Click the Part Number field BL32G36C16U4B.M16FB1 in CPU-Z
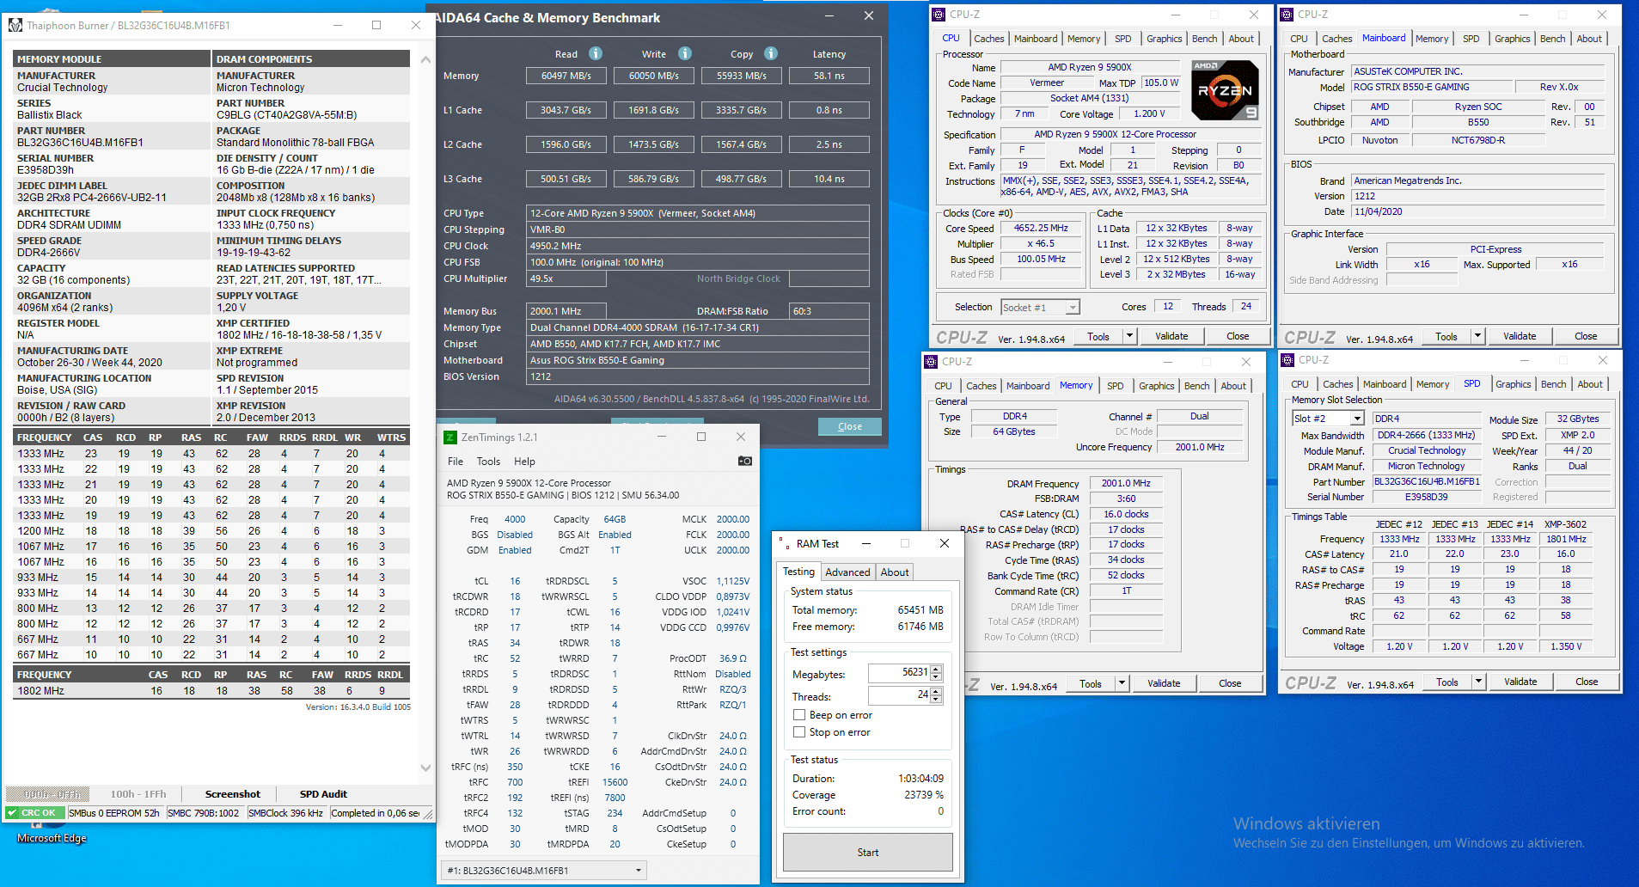The width and height of the screenshot is (1639, 887). tap(1427, 481)
